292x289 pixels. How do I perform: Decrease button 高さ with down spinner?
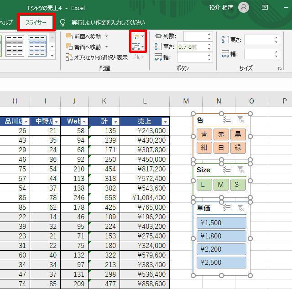coord(209,49)
